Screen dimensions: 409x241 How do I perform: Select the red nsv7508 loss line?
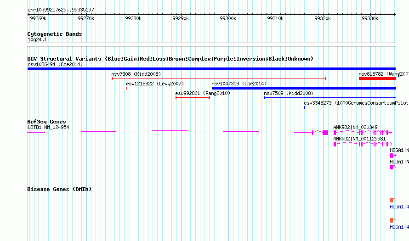click(x=219, y=78)
